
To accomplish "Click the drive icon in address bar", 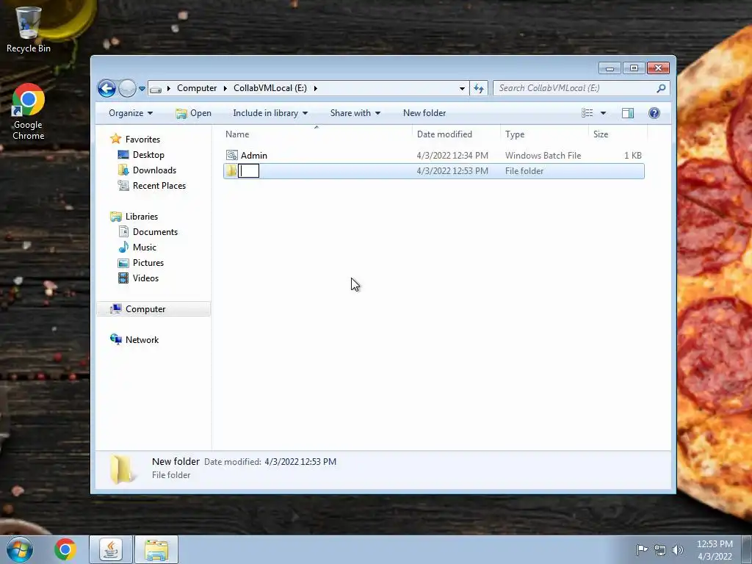I will click(x=156, y=89).
